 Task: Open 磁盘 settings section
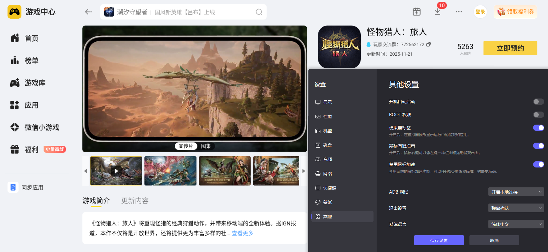pyautogui.click(x=342, y=145)
